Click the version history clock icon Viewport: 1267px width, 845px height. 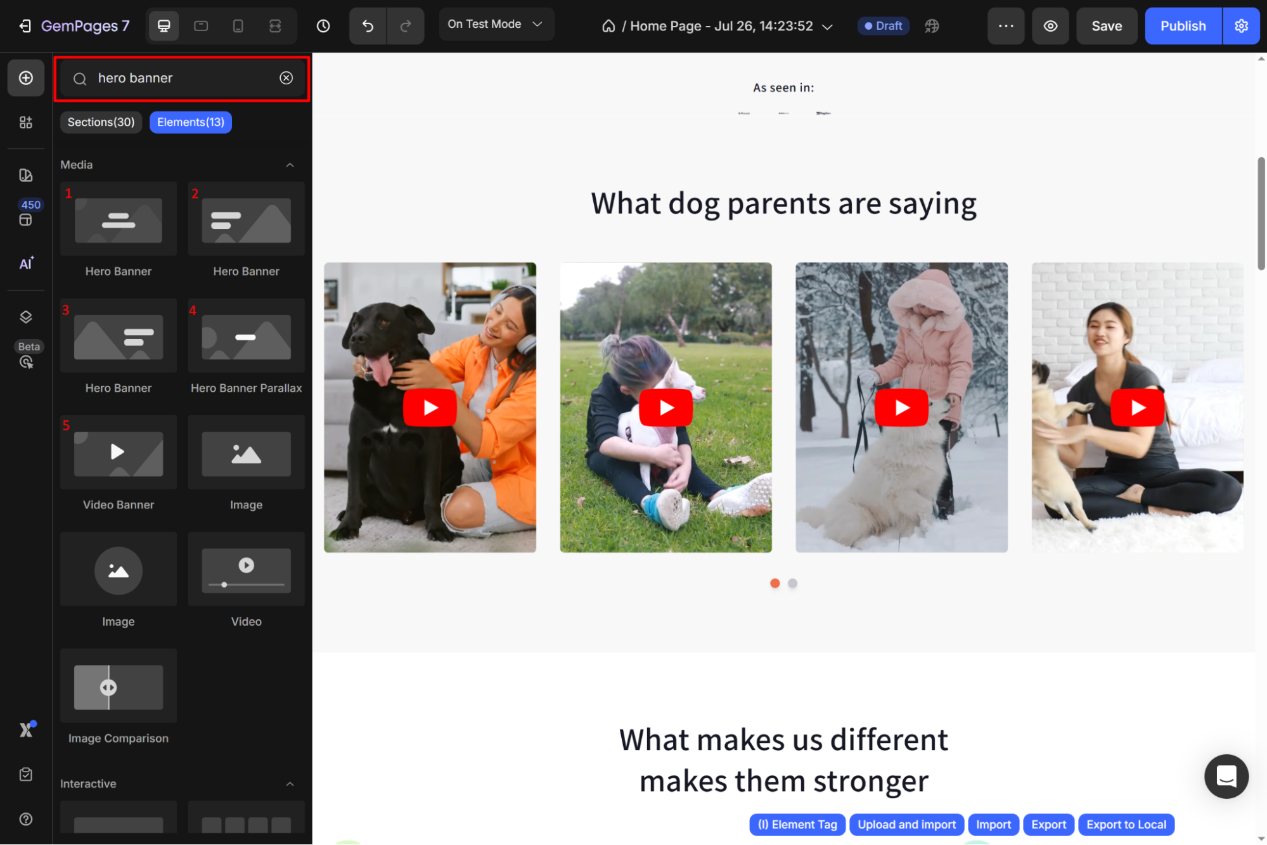[323, 26]
